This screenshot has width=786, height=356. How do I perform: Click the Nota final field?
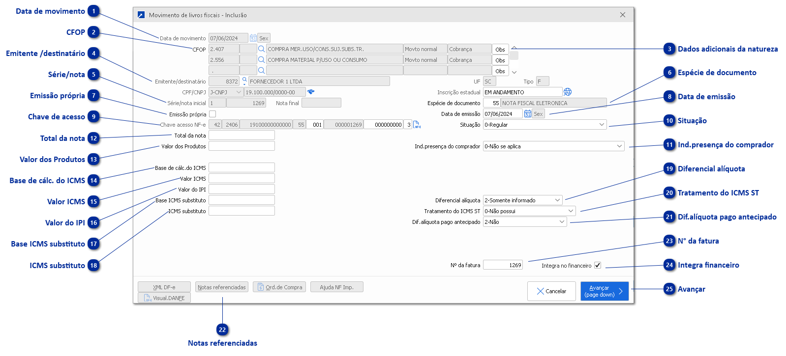coord(321,103)
